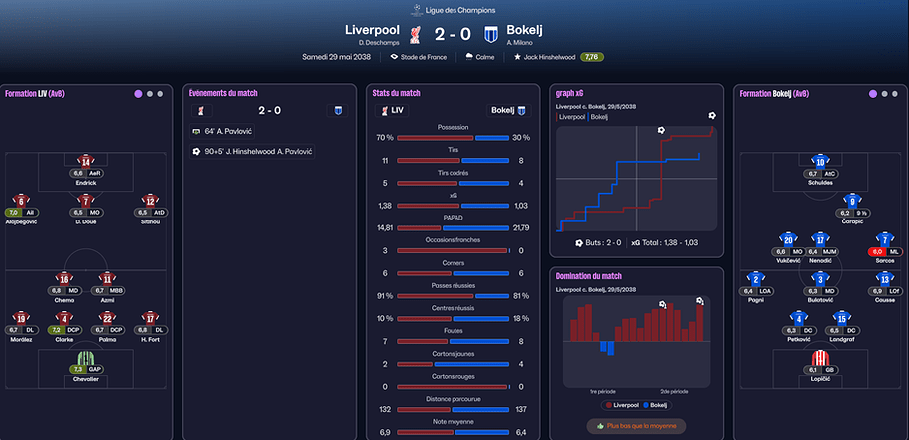Open the LIV team tab in Stats du match
Viewport: 909px width, 440px height.
[392, 110]
